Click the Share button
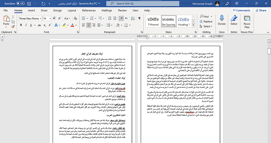271x143 pixels. [x=261, y=10]
